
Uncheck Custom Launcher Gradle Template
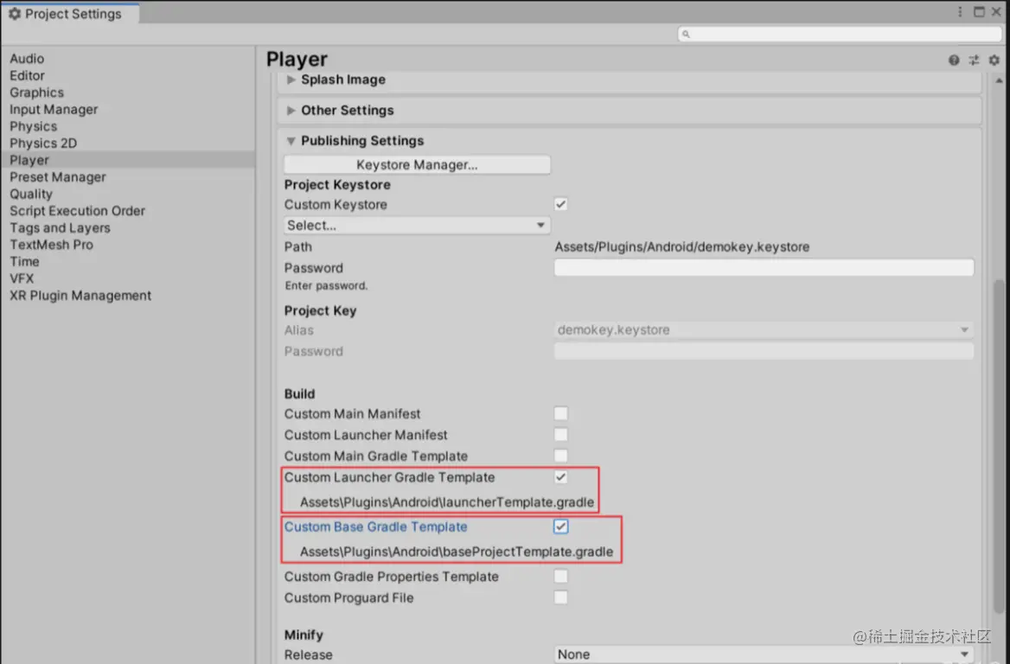pos(561,477)
